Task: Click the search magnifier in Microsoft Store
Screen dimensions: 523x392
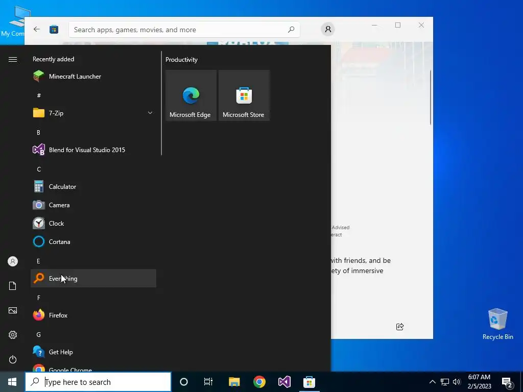Action: (x=291, y=29)
